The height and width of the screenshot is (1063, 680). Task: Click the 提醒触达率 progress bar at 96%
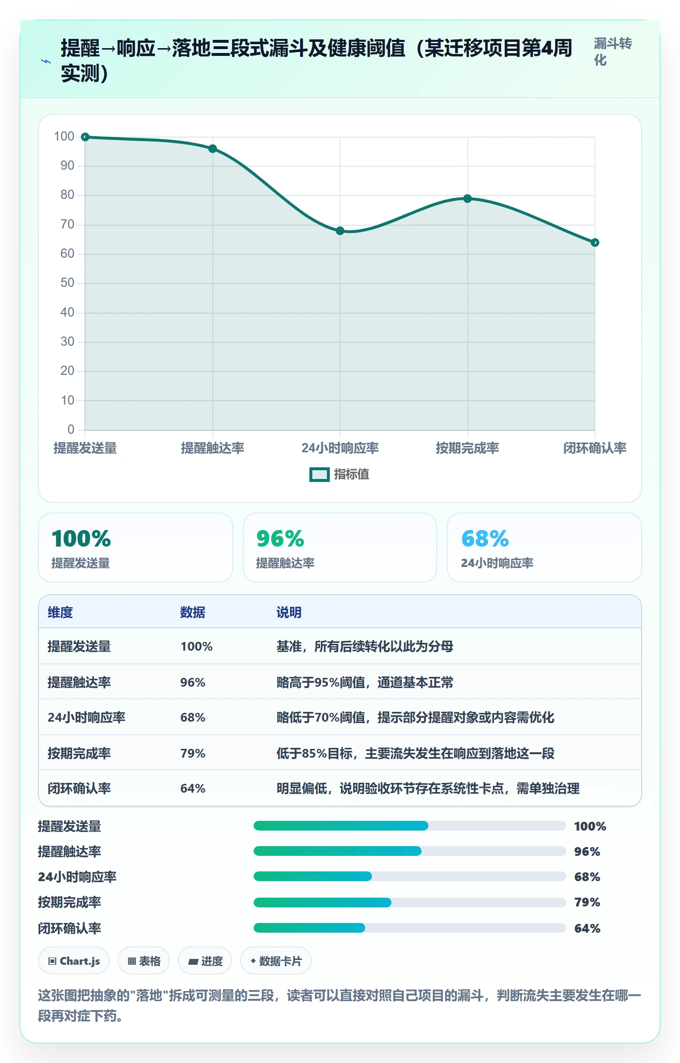coord(409,851)
